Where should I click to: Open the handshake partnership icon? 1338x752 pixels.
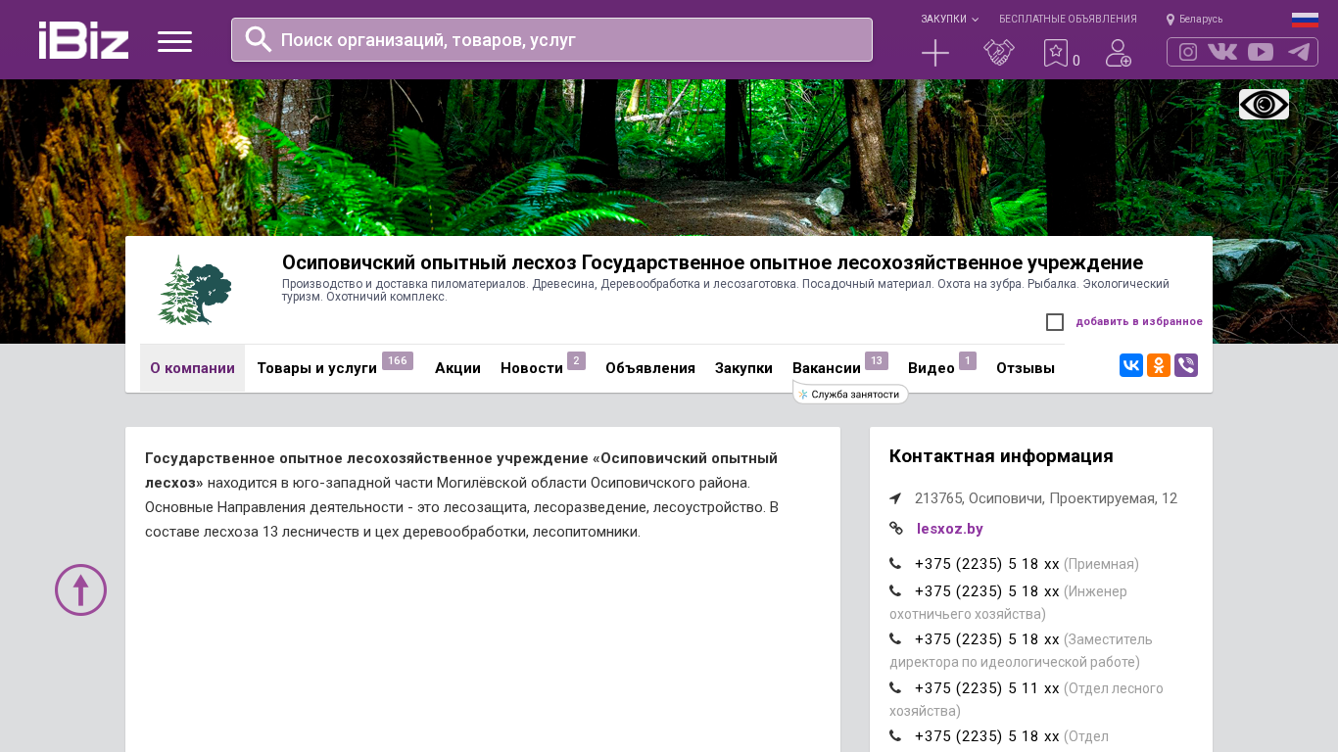tap(999, 53)
